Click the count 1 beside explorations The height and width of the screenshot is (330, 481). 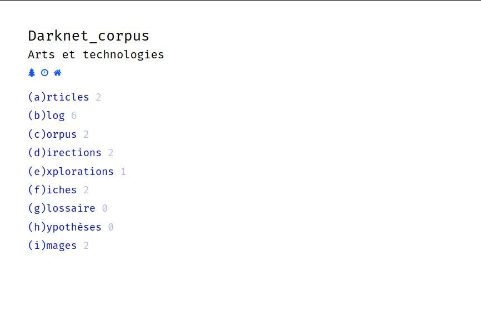point(123,172)
